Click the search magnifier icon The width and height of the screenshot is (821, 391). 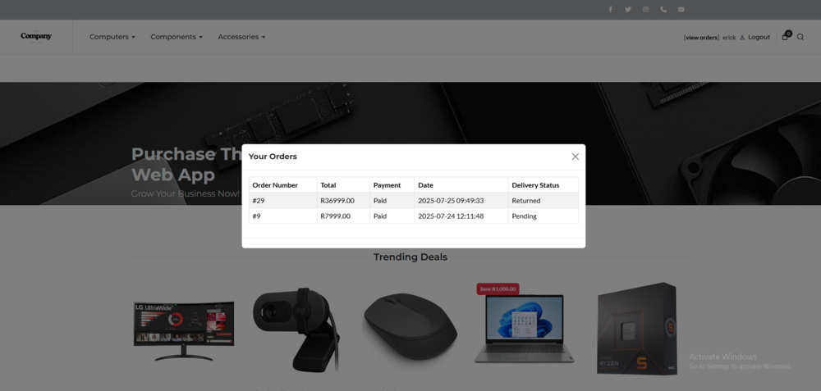point(800,37)
